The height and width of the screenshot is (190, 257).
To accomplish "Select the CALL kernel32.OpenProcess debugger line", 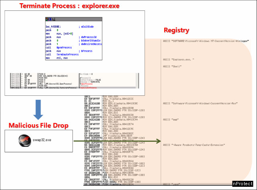I will (55, 84).
